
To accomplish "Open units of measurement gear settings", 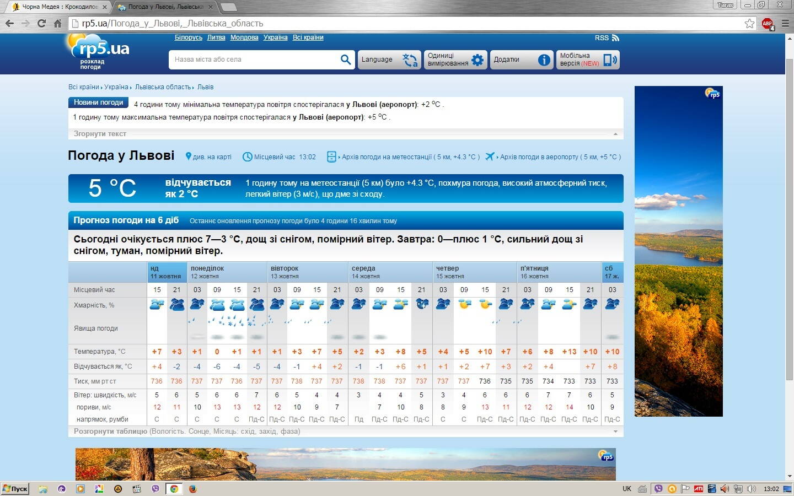I will coord(478,60).
